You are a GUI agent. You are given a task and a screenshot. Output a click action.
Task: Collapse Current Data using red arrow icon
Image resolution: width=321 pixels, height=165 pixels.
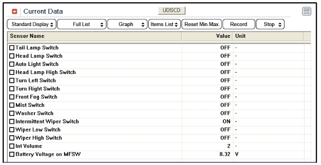click(15, 11)
